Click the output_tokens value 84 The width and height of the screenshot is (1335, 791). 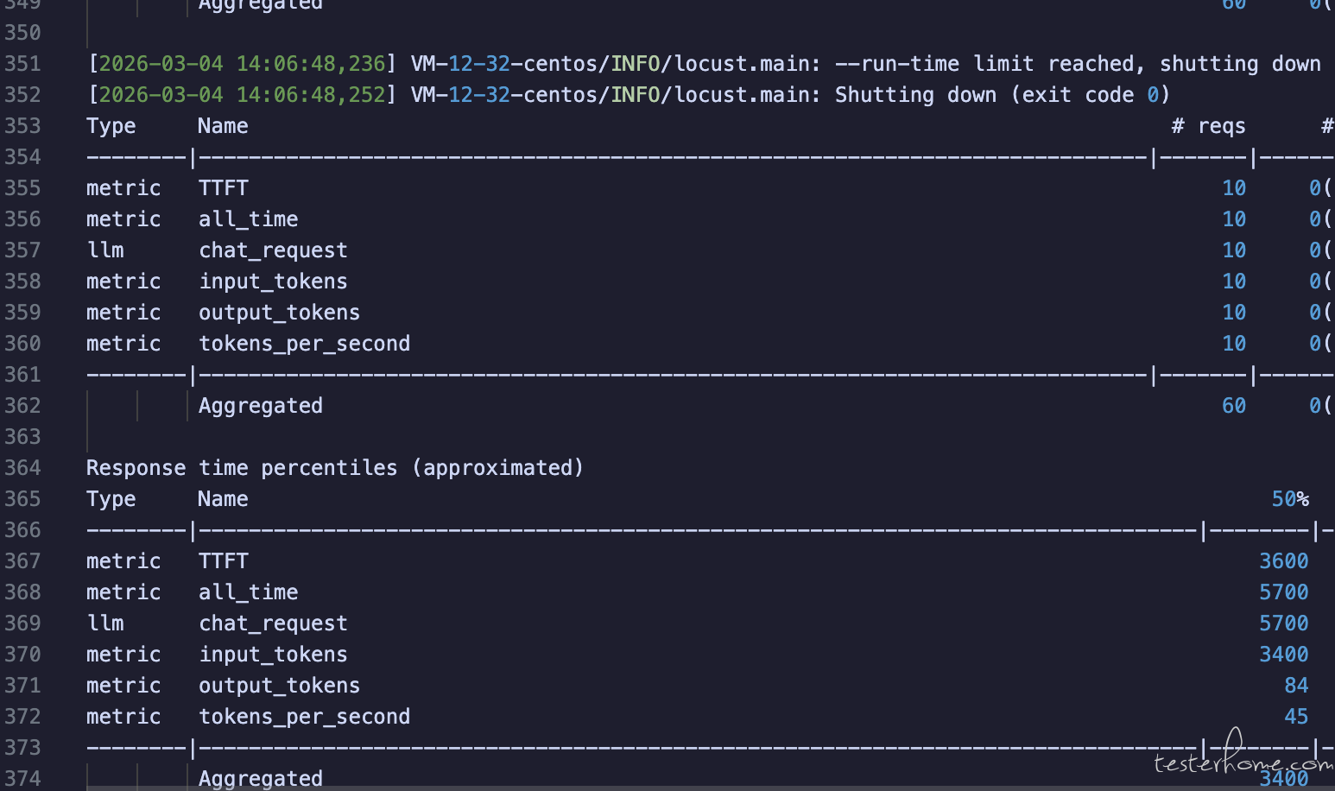pos(1295,686)
